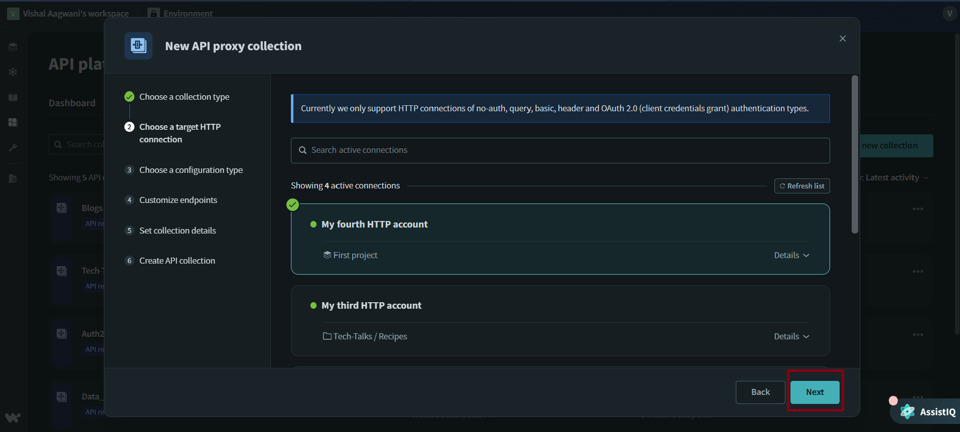Screen dimensions: 960x432
Task: Open the workspace avatar V in top left
Action: click(13, 14)
